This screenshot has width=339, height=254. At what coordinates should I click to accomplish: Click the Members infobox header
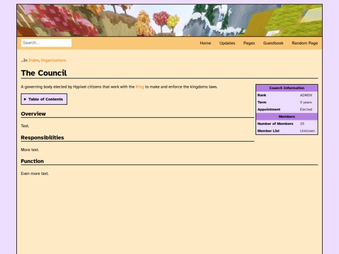287,117
